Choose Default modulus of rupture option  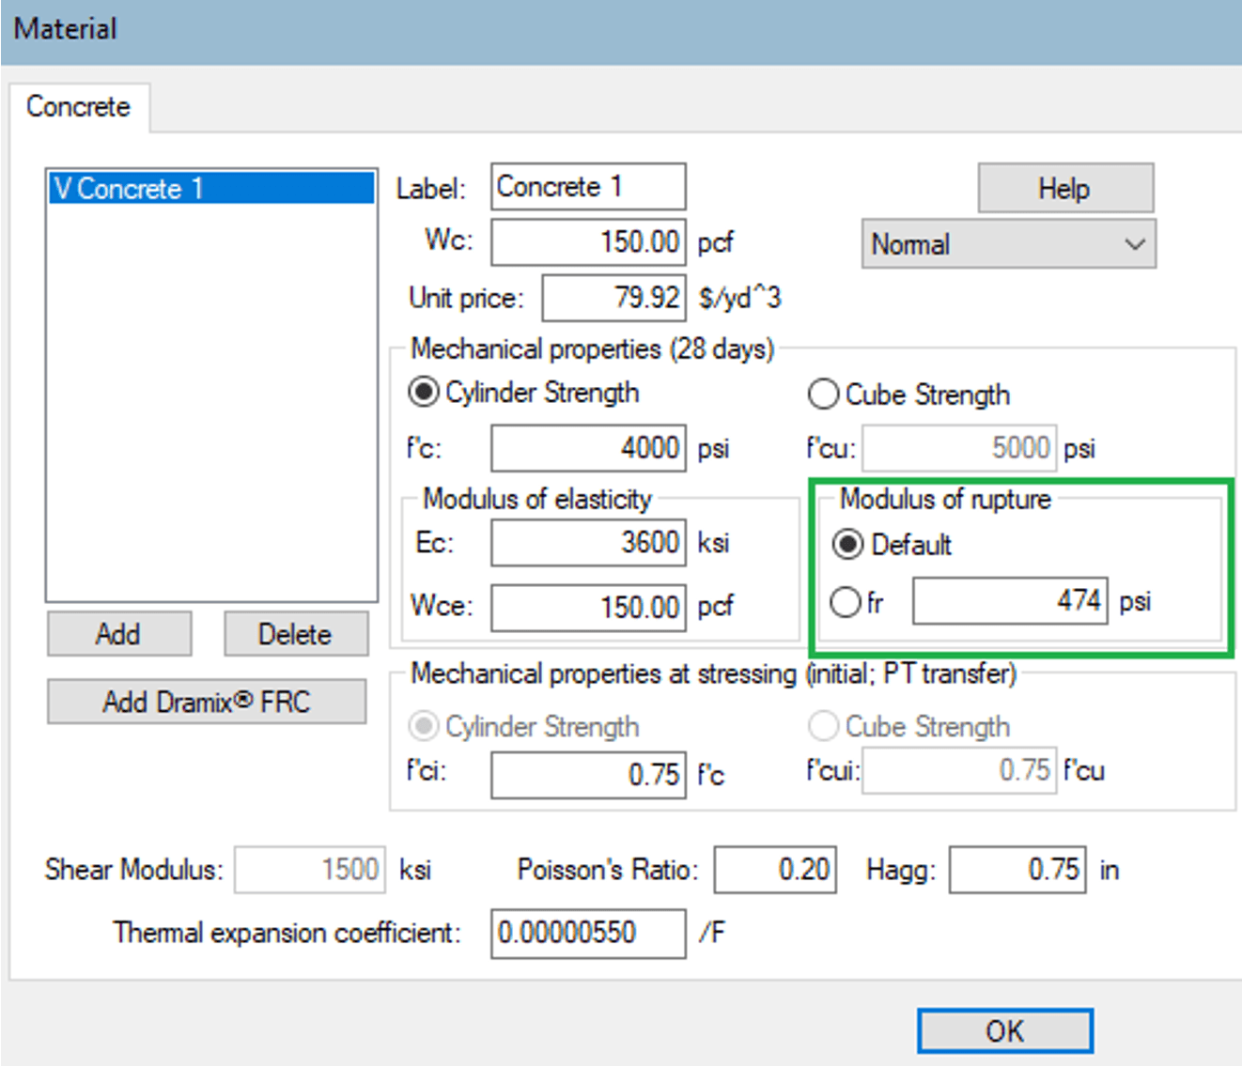pos(847,545)
